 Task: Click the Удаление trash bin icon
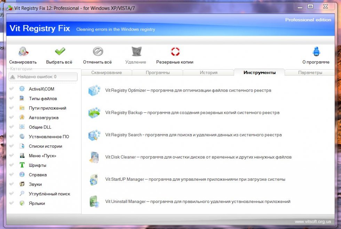136,52
